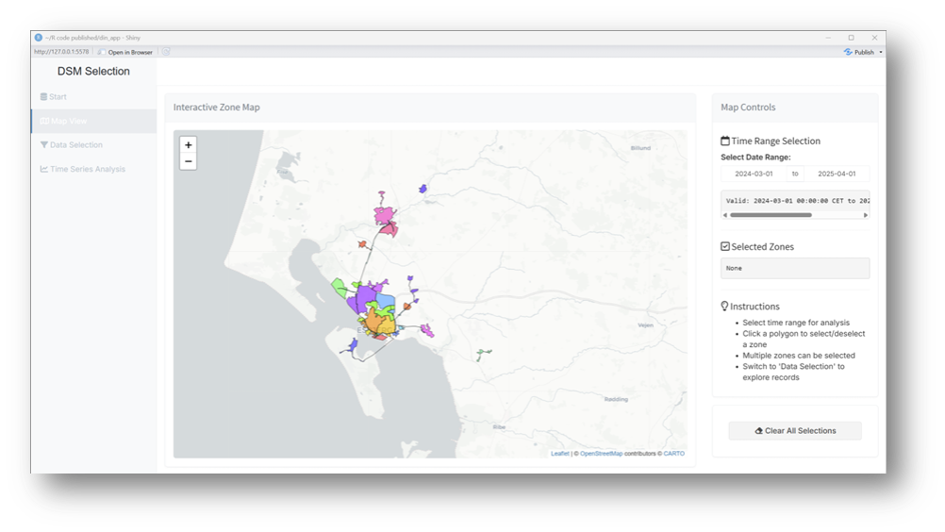Image resolution: width=945 pixels, height=532 pixels.
Task: Open the Map View sidebar tab
Action: [69, 122]
